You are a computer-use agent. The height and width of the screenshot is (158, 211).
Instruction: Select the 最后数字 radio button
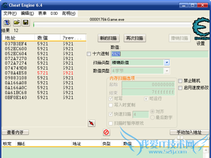(x=152, y=118)
